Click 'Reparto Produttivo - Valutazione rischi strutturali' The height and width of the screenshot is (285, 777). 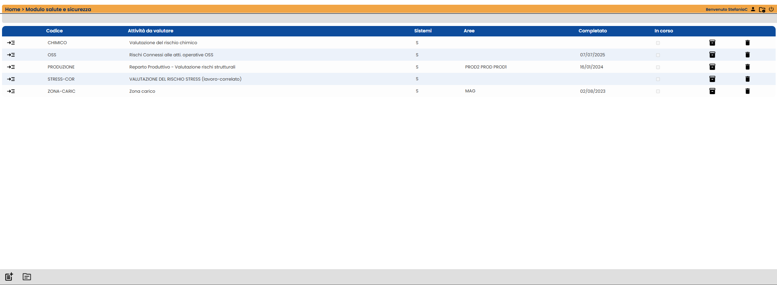click(182, 67)
